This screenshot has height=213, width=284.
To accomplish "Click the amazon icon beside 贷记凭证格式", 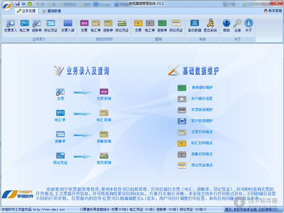I will coord(182,165).
